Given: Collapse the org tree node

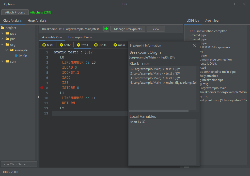Looking at the screenshot, I should 2,45.
